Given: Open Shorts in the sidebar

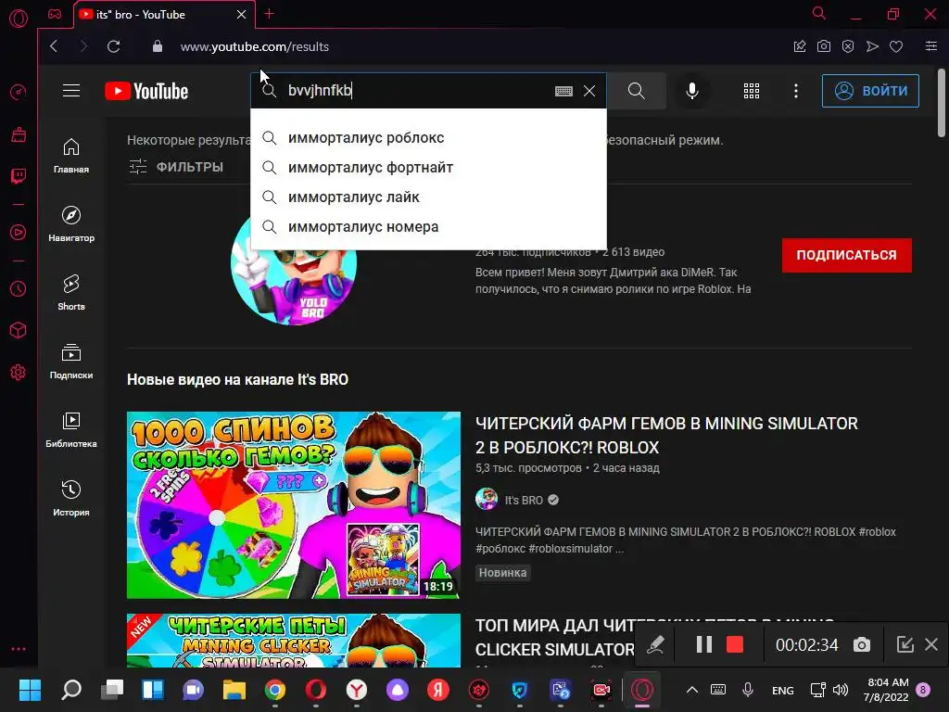Looking at the screenshot, I should (x=71, y=292).
